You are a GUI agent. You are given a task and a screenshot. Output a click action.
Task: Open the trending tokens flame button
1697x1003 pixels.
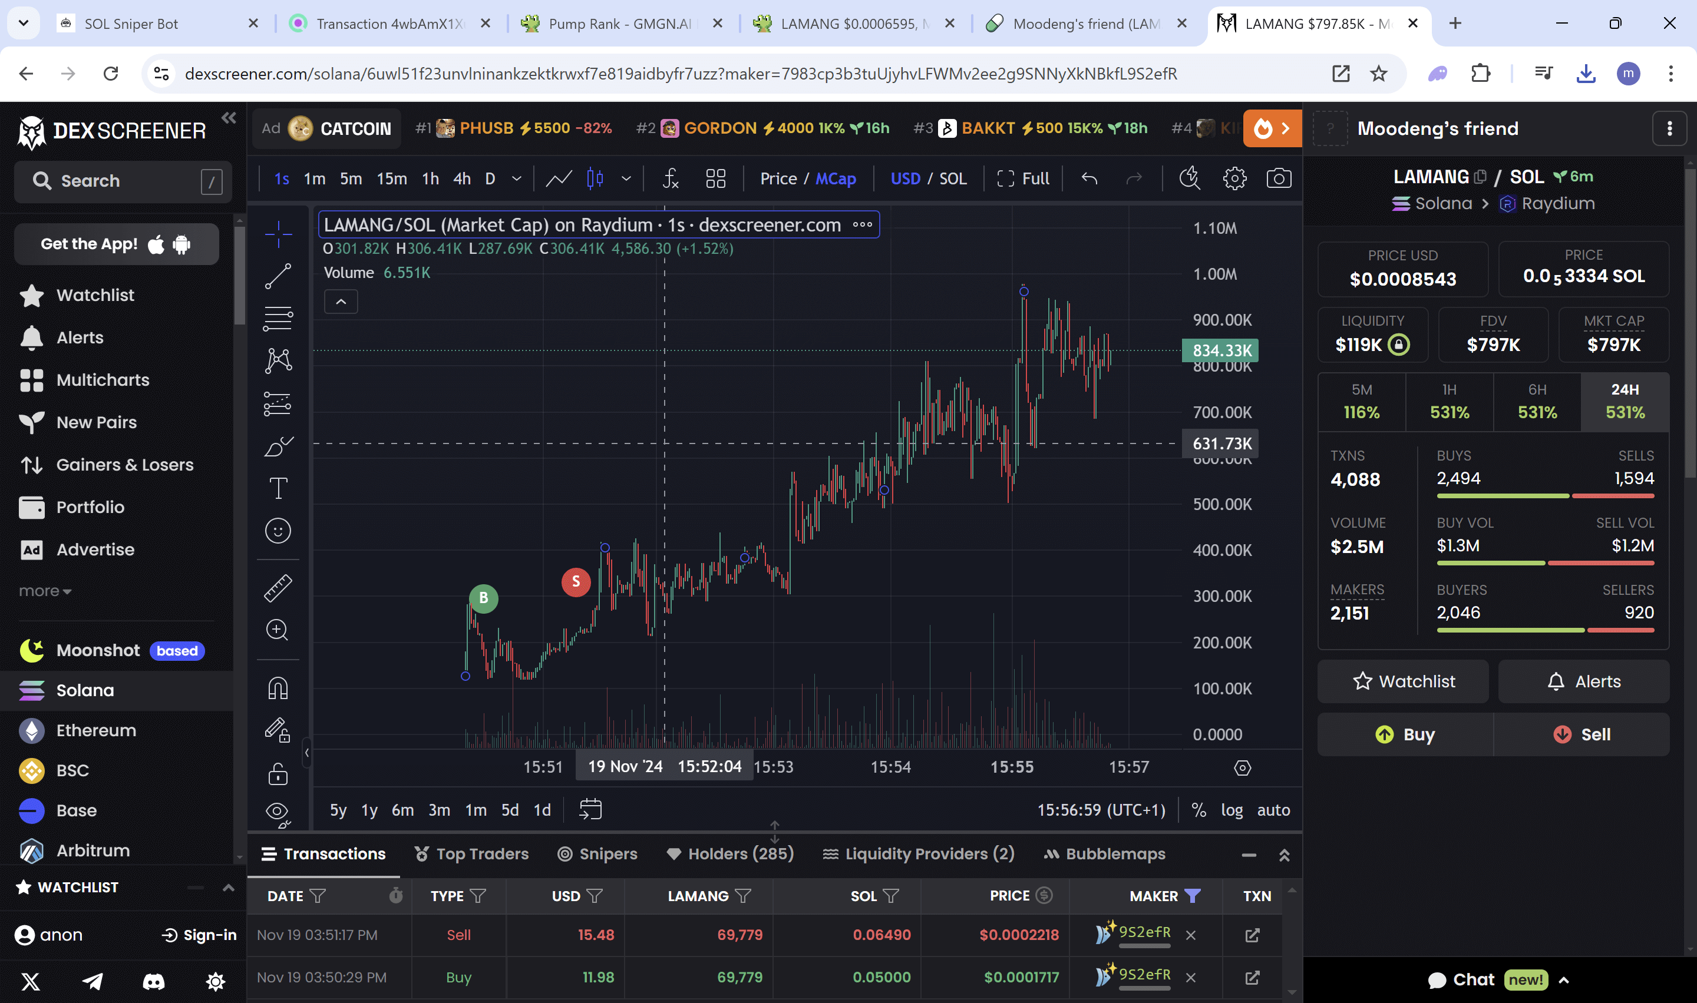(x=1272, y=128)
